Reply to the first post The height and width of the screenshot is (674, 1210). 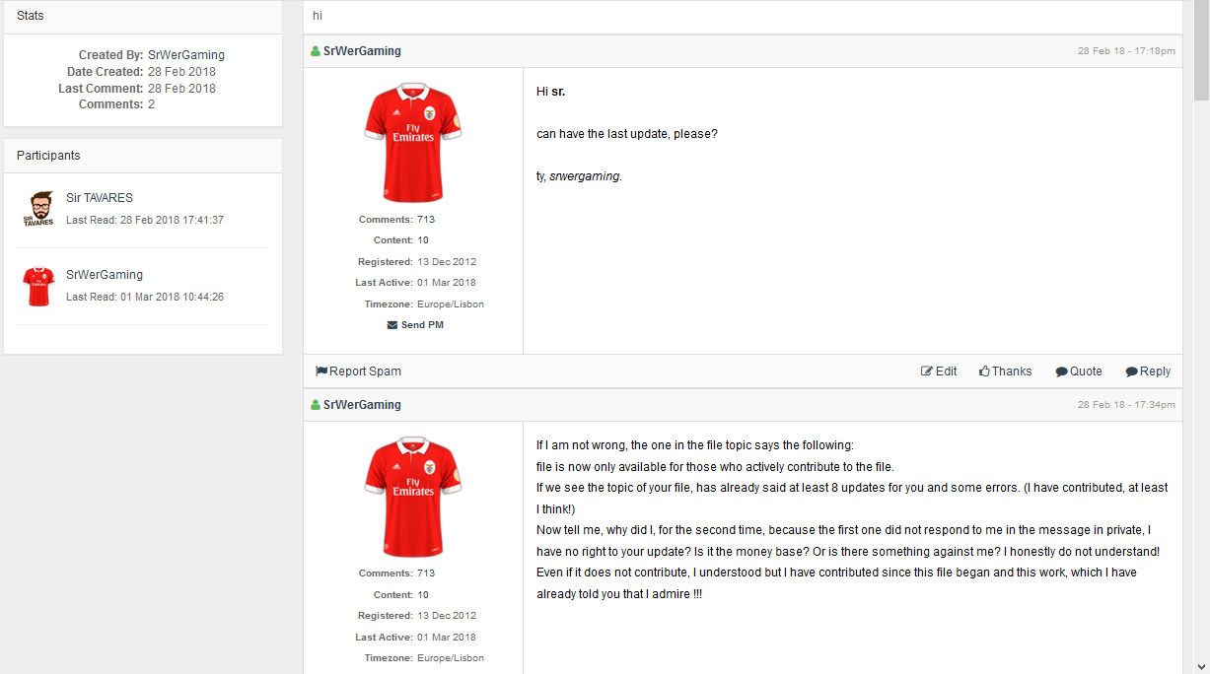click(x=1148, y=371)
